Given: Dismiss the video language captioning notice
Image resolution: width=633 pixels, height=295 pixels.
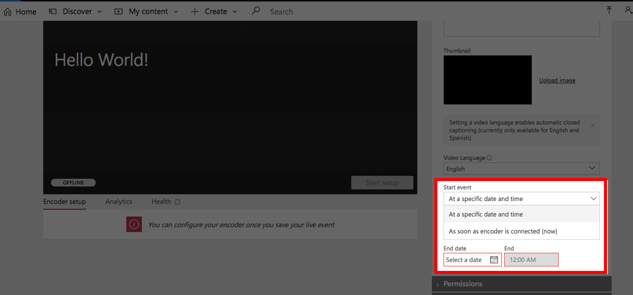Looking at the screenshot, I should click(592, 126).
